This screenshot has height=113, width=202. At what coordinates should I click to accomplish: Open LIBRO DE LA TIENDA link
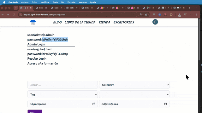tap(80, 22)
